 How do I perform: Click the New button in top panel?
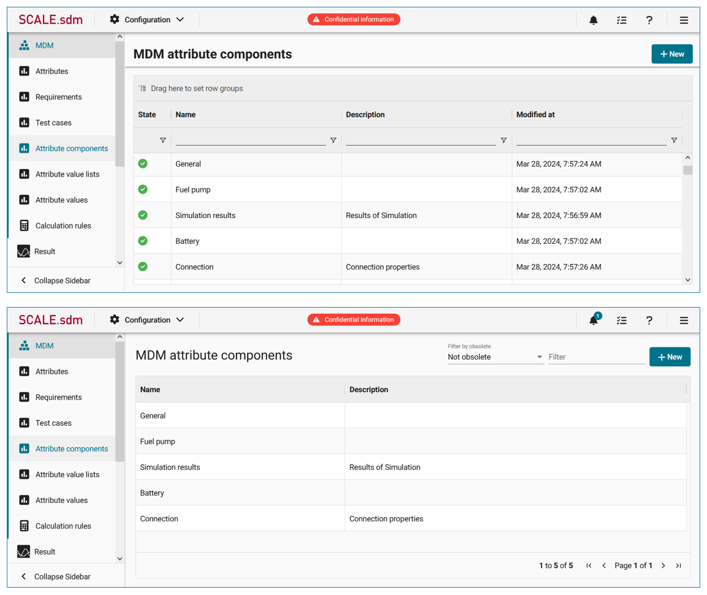click(x=672, y=54)
